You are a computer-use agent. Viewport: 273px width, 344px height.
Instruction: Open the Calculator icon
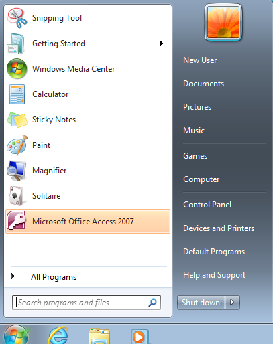pyautogui.click(x=17, y=94)
